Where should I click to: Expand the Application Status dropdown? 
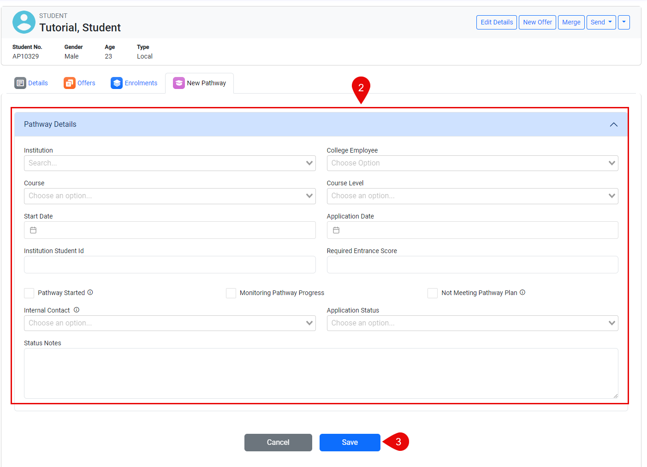(x=472, y=323)
